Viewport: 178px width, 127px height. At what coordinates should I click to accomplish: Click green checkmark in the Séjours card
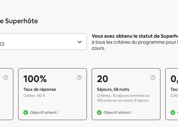click(x=99, y=112)
